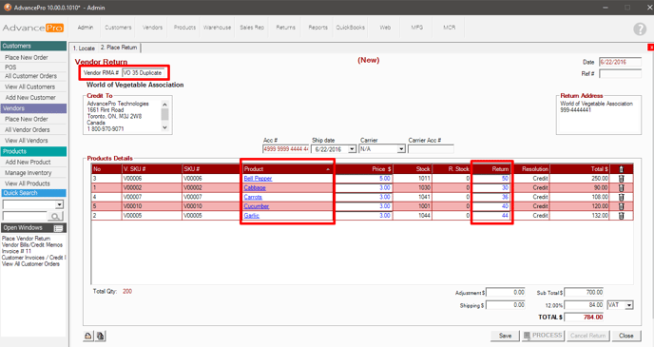The width and height of the screenshot is (654, 347).
Task: Select Place Vendor Return in Open Windows
Action: 27,239
